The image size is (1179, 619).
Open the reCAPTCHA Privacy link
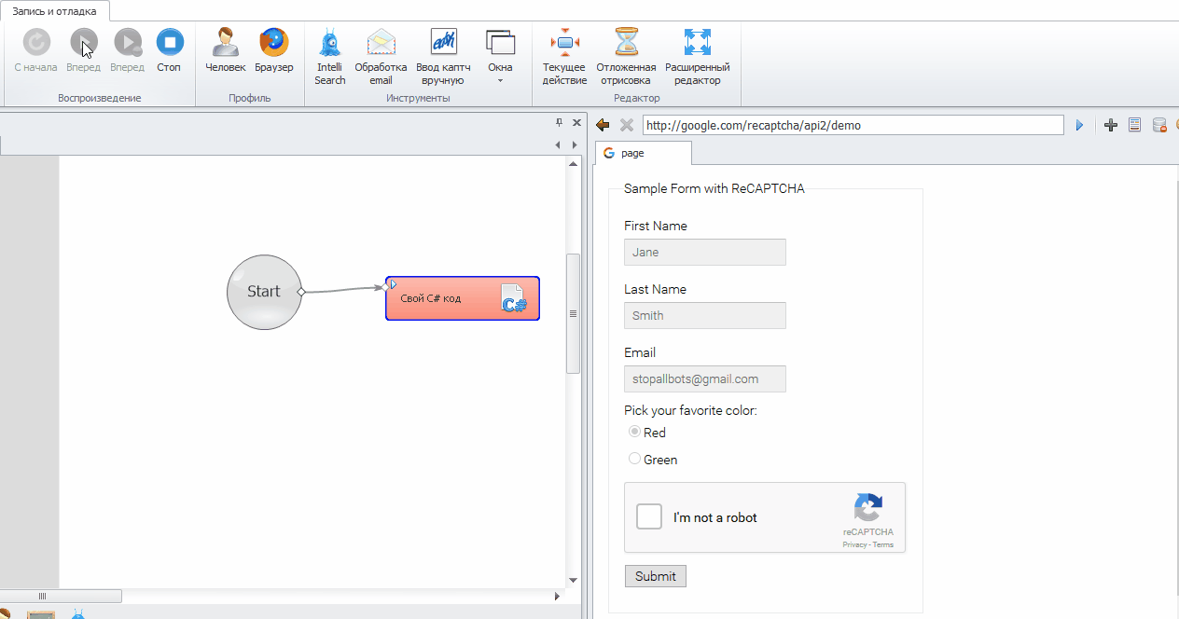point(853,544)
